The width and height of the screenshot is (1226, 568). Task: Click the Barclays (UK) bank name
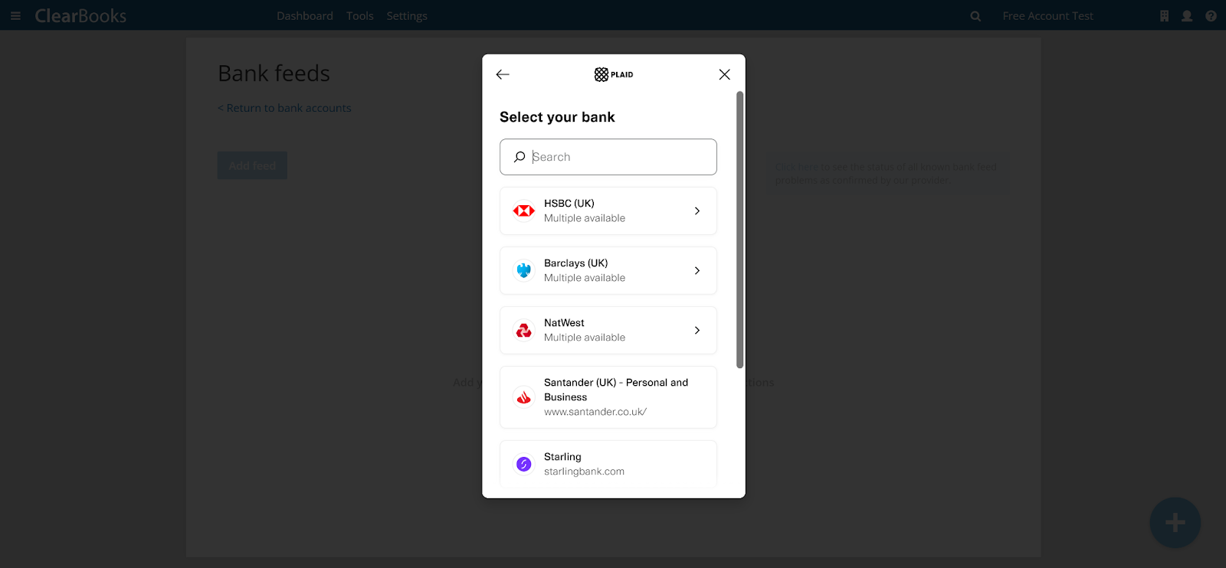(576, 263)
